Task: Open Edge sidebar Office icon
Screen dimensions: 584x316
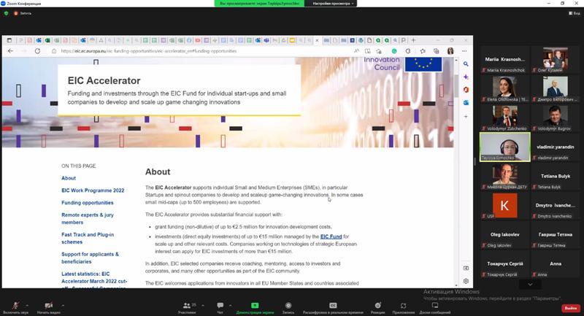Action: [466, 90]
